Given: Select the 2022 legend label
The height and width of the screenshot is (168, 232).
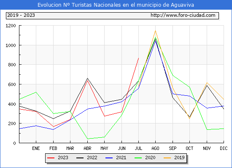Looking at the screenshot, I should click(x=92, y=157).
